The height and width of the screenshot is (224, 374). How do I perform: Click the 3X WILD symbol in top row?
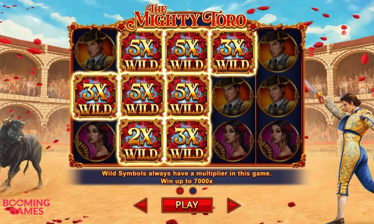click(x=233, y=52)
